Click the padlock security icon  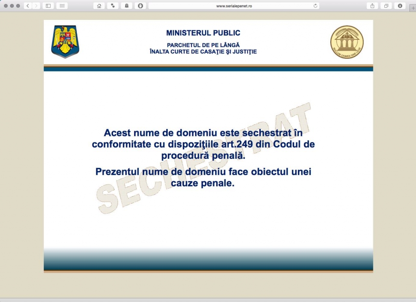[x=126, y=6]
